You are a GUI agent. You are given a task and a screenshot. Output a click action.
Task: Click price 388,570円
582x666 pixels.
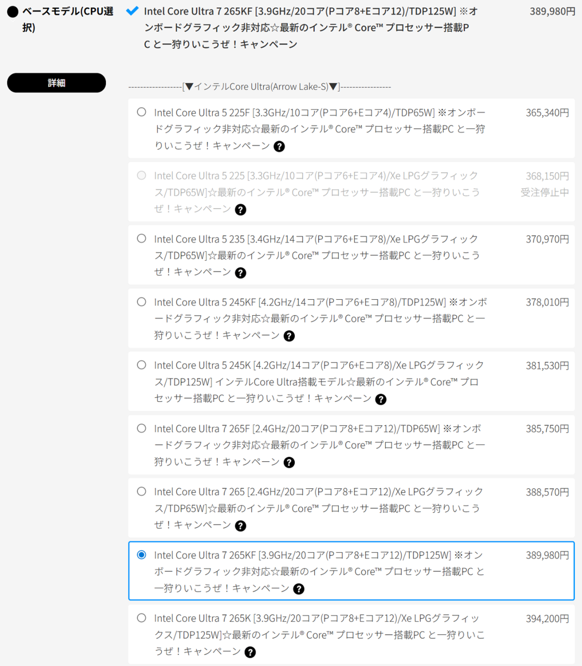547,492
